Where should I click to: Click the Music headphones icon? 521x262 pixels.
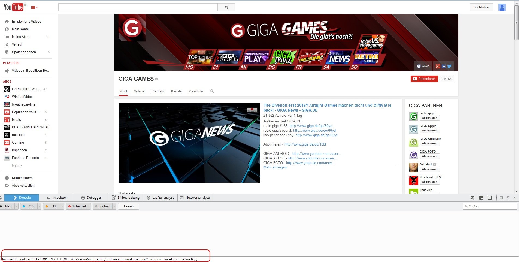[x=7, y=120]
